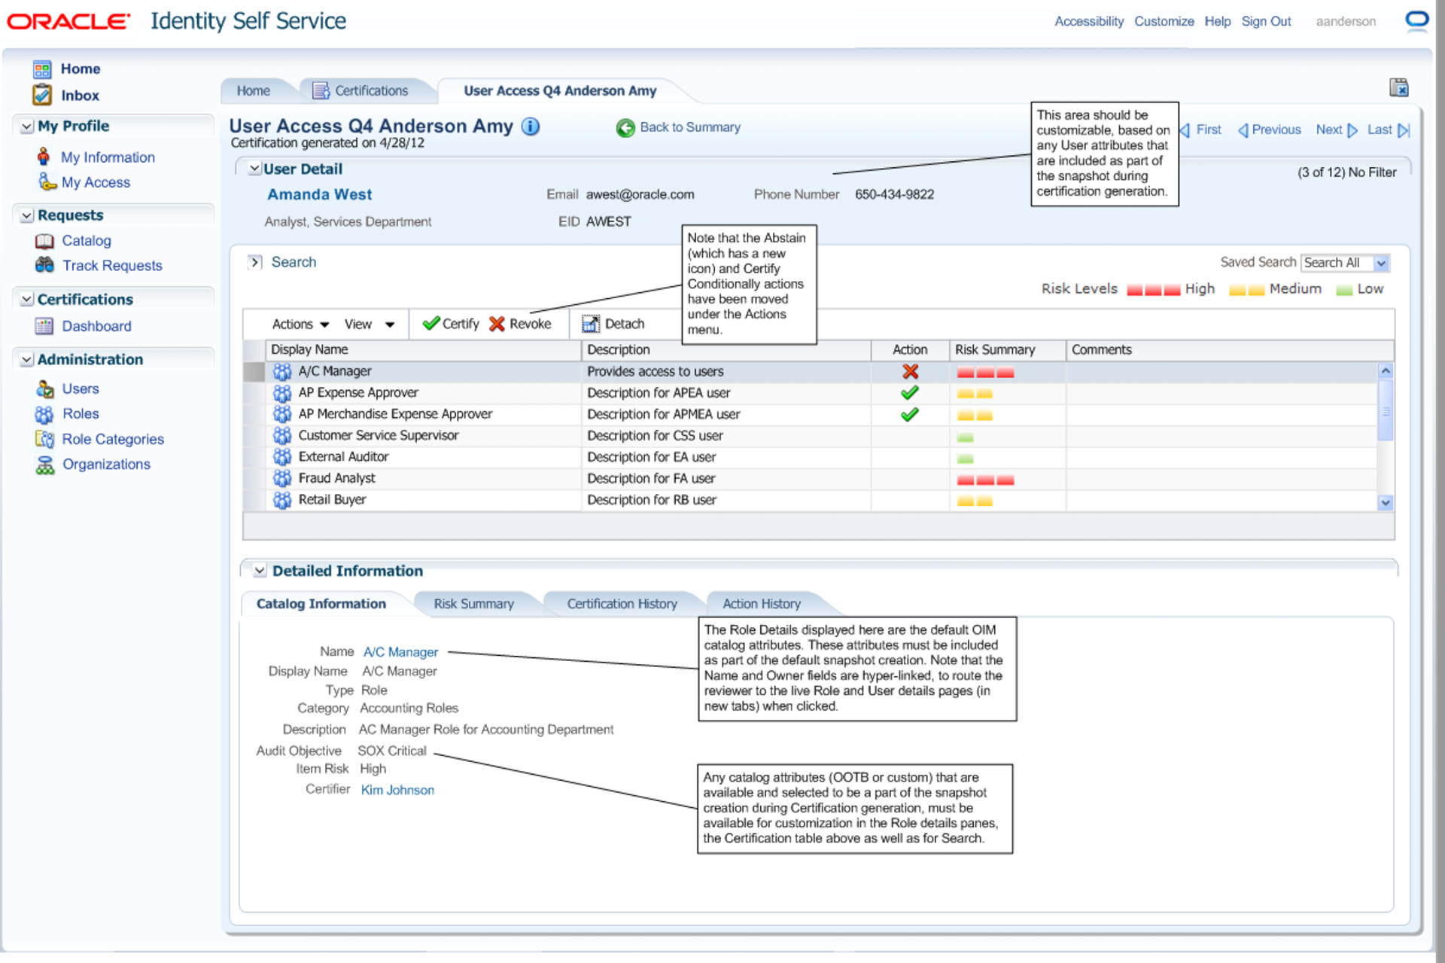Click role icon for External Auditor row
This screenshot has height=963, width=1445.
282,457
